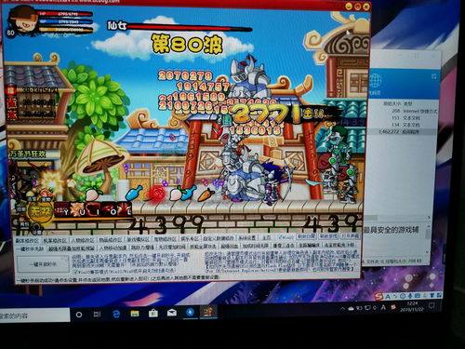Open Microsoft Edge from the taskbar
The image size is (465, 349).
(x=116, y=315)
